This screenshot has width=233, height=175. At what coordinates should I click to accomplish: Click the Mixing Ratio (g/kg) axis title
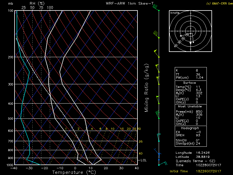point(146,88)
